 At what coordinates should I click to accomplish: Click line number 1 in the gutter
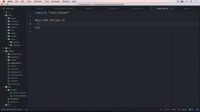coord(30,13)
